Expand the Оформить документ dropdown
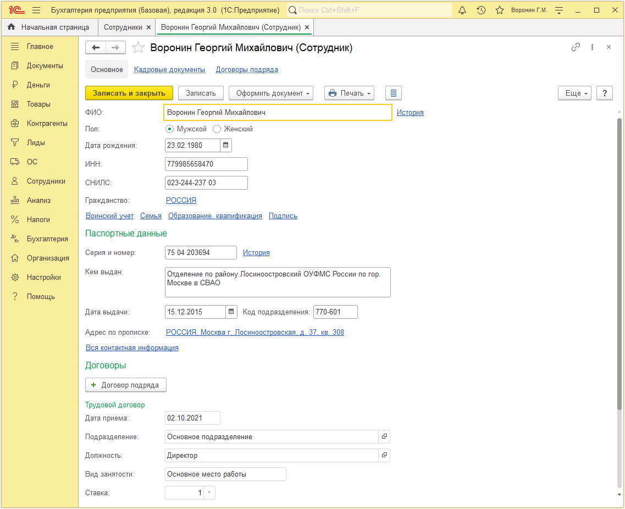Screen dimensions: 625x509 tap(271, 93)
